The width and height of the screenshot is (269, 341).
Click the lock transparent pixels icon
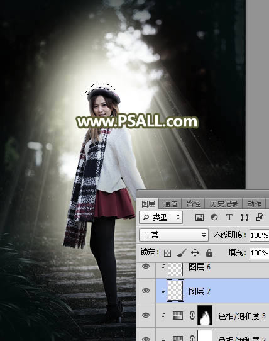pos(167,253)
